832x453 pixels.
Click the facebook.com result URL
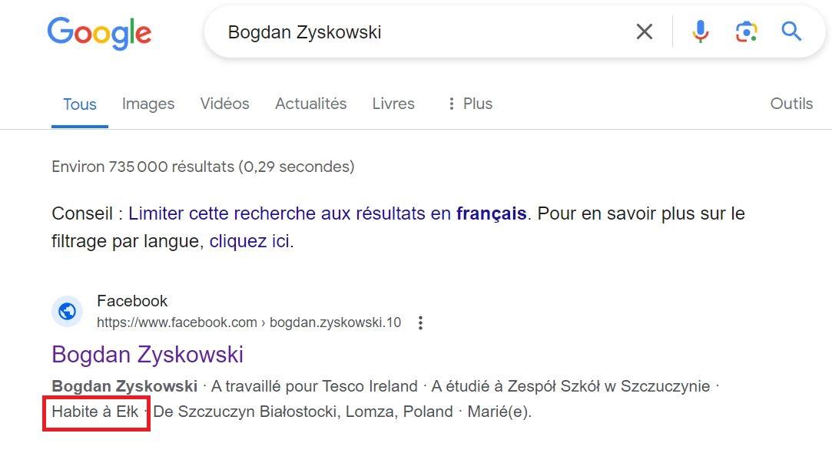pos(249,322)
